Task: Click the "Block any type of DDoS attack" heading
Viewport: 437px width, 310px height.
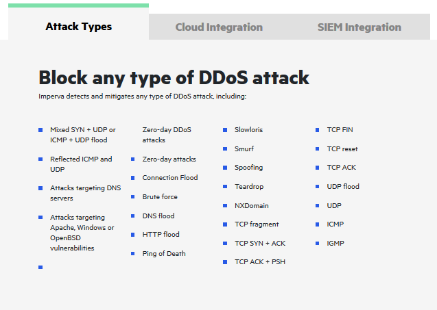Action: pyautogui.click(x=174, y=77)
